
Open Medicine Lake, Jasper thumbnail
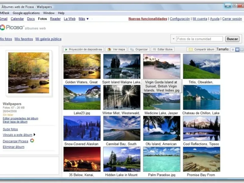pos(162,102)
